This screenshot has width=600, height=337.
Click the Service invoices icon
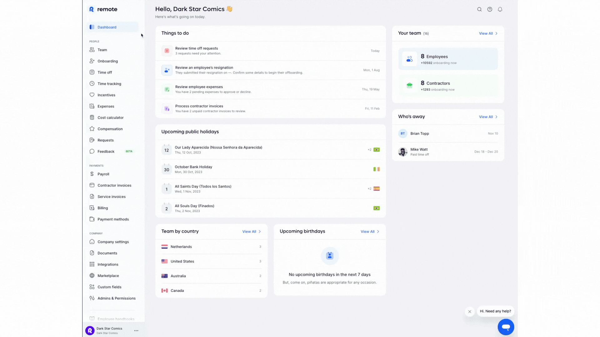pos(92,197)
